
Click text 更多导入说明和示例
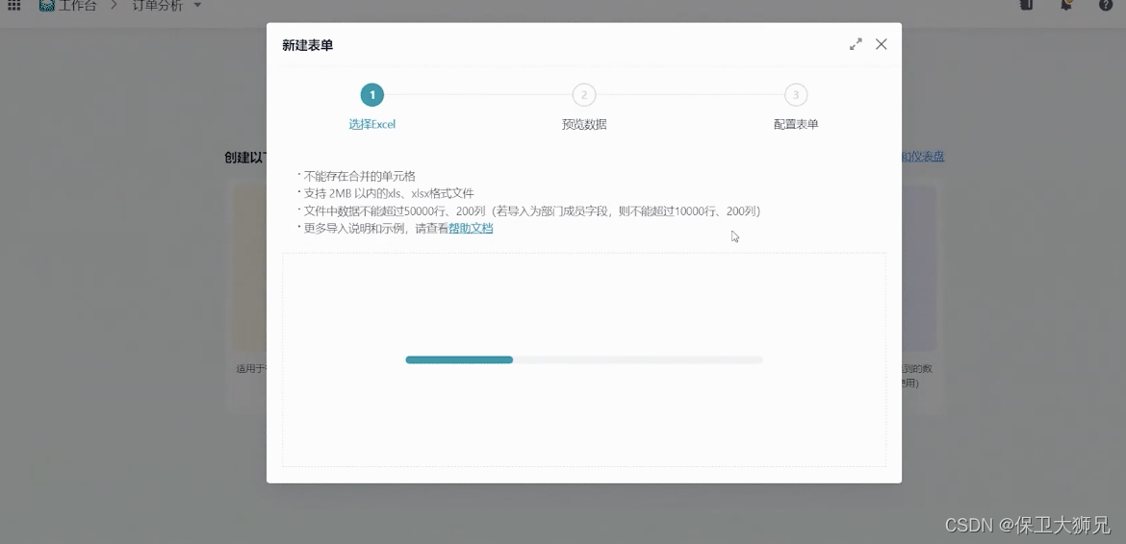(355, 229)
